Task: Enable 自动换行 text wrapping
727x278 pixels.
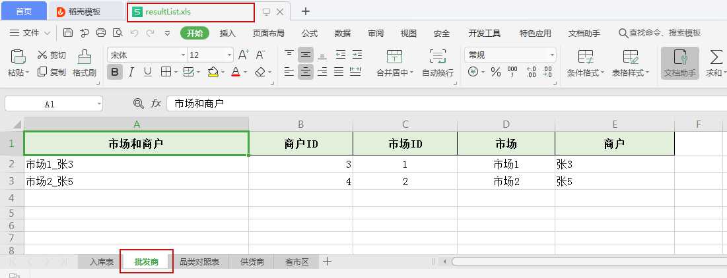Action: pos(438,63)
